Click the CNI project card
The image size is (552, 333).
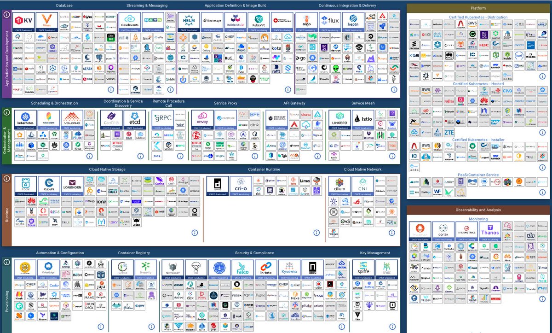[x=363, y=186]
